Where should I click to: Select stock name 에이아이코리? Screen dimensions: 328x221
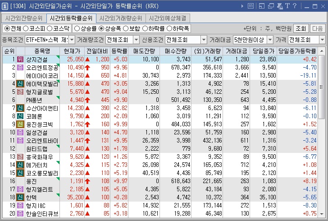point(42,76)
